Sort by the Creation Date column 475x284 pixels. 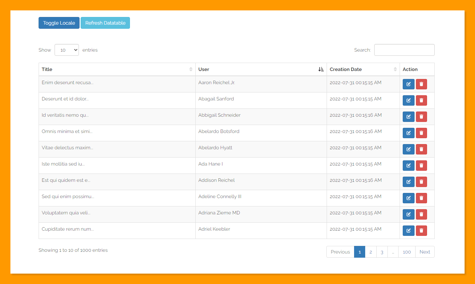coord(395,69)
